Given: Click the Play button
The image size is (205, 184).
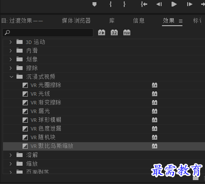Looking at the screenshot, I should [x=174, y=4].
